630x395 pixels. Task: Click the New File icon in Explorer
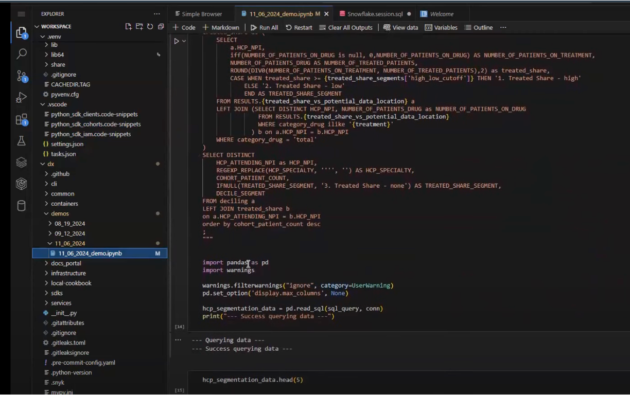(129, 26)
